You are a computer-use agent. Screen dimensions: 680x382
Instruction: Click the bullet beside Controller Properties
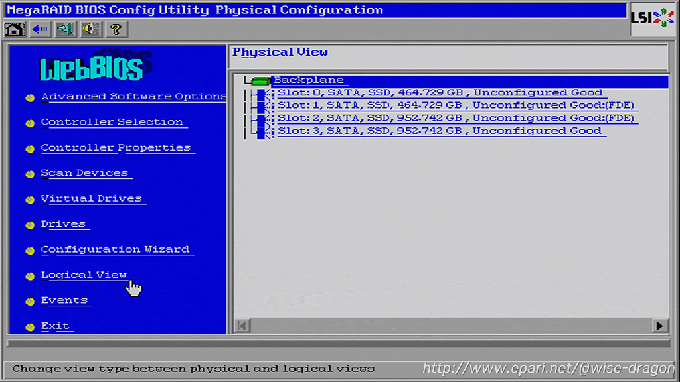click(x=30, y=149)
